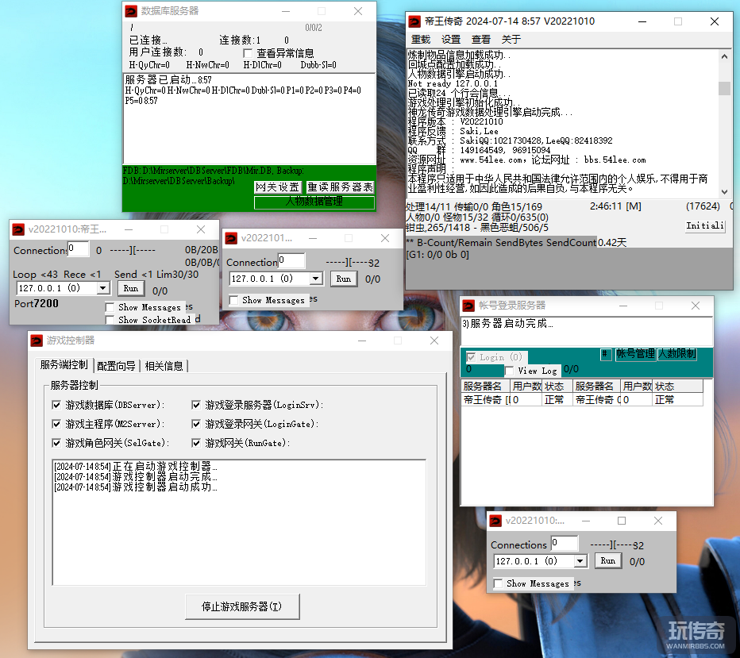This screenshot has width=740, height=658.
Task: Click the # button in login server
Action: click(x=606, y=354)
